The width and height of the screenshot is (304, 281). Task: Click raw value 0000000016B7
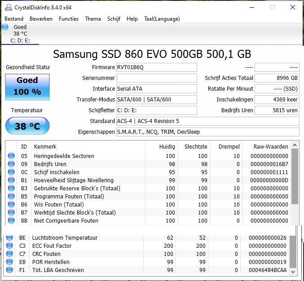269,164
